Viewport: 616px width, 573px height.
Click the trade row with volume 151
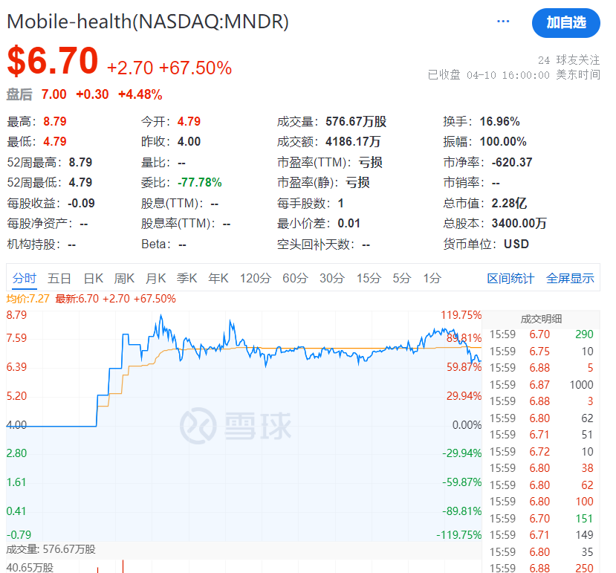(541, 518)
